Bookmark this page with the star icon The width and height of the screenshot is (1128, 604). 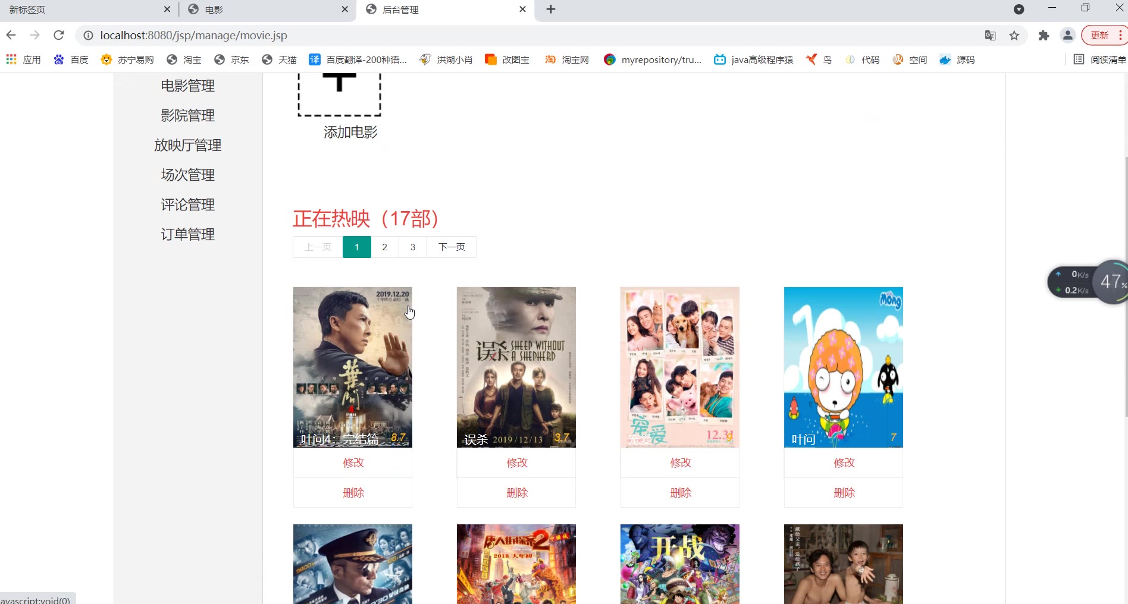coord(1014,36)
